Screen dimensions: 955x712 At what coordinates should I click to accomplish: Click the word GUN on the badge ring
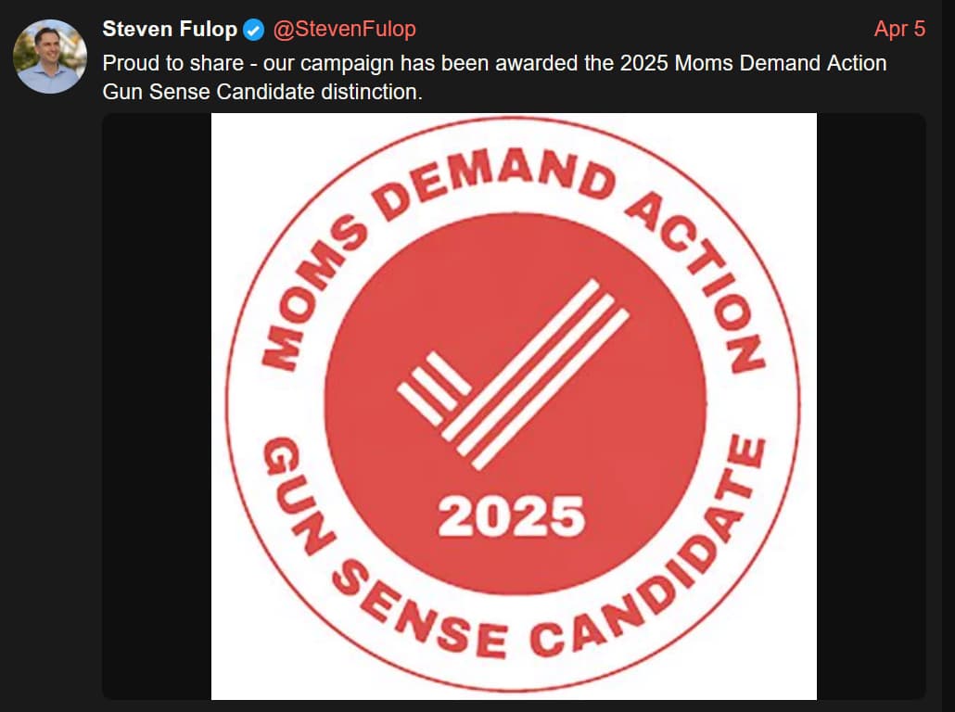point(299,495)
